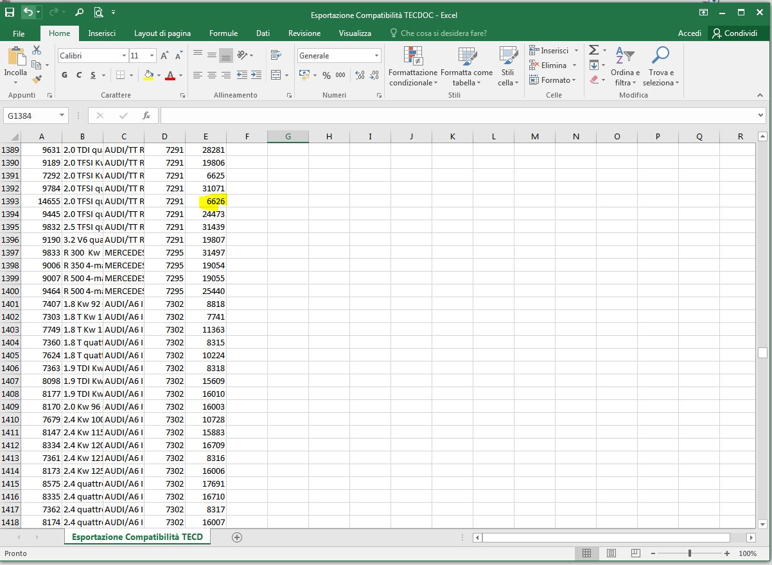Open the Generale number format dropdown
This screenshot has width=772, height=565.
376,56
